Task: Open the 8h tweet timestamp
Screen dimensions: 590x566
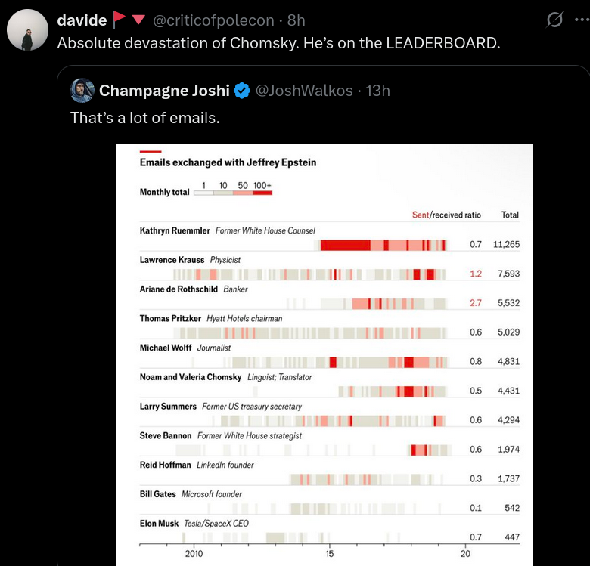Action: [297, 20]
